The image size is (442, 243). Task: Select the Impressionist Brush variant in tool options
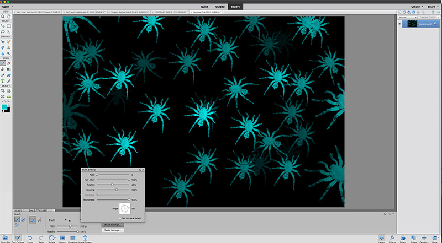[23, 219]
